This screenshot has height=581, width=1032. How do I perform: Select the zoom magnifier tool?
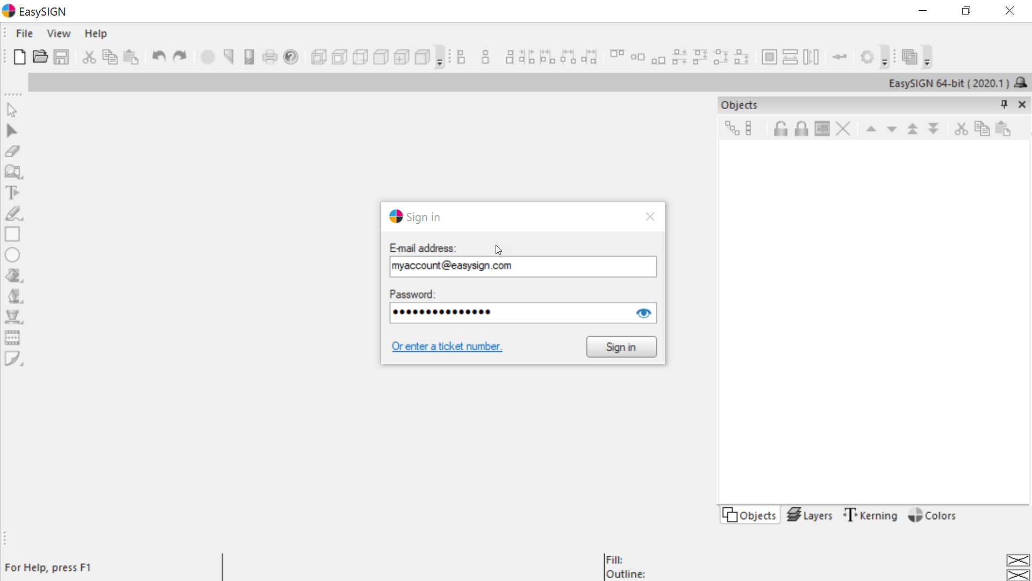pos(13,172)
